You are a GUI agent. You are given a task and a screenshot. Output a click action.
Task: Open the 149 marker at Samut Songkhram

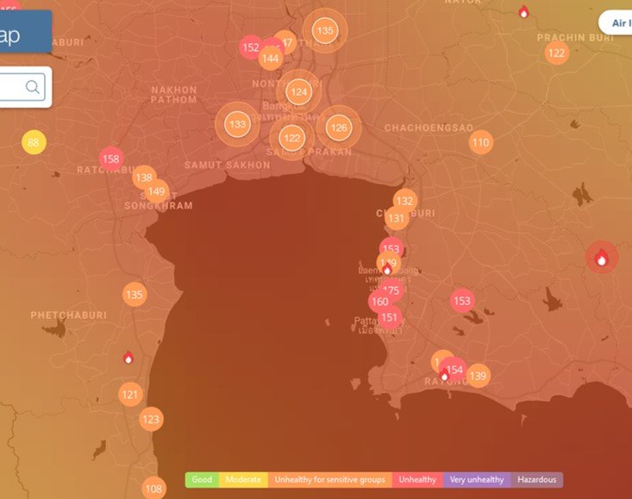coord(157,191)
